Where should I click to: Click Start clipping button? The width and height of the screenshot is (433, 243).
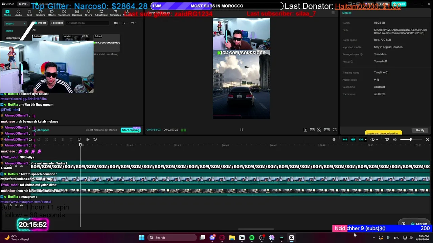coord(131,130)
